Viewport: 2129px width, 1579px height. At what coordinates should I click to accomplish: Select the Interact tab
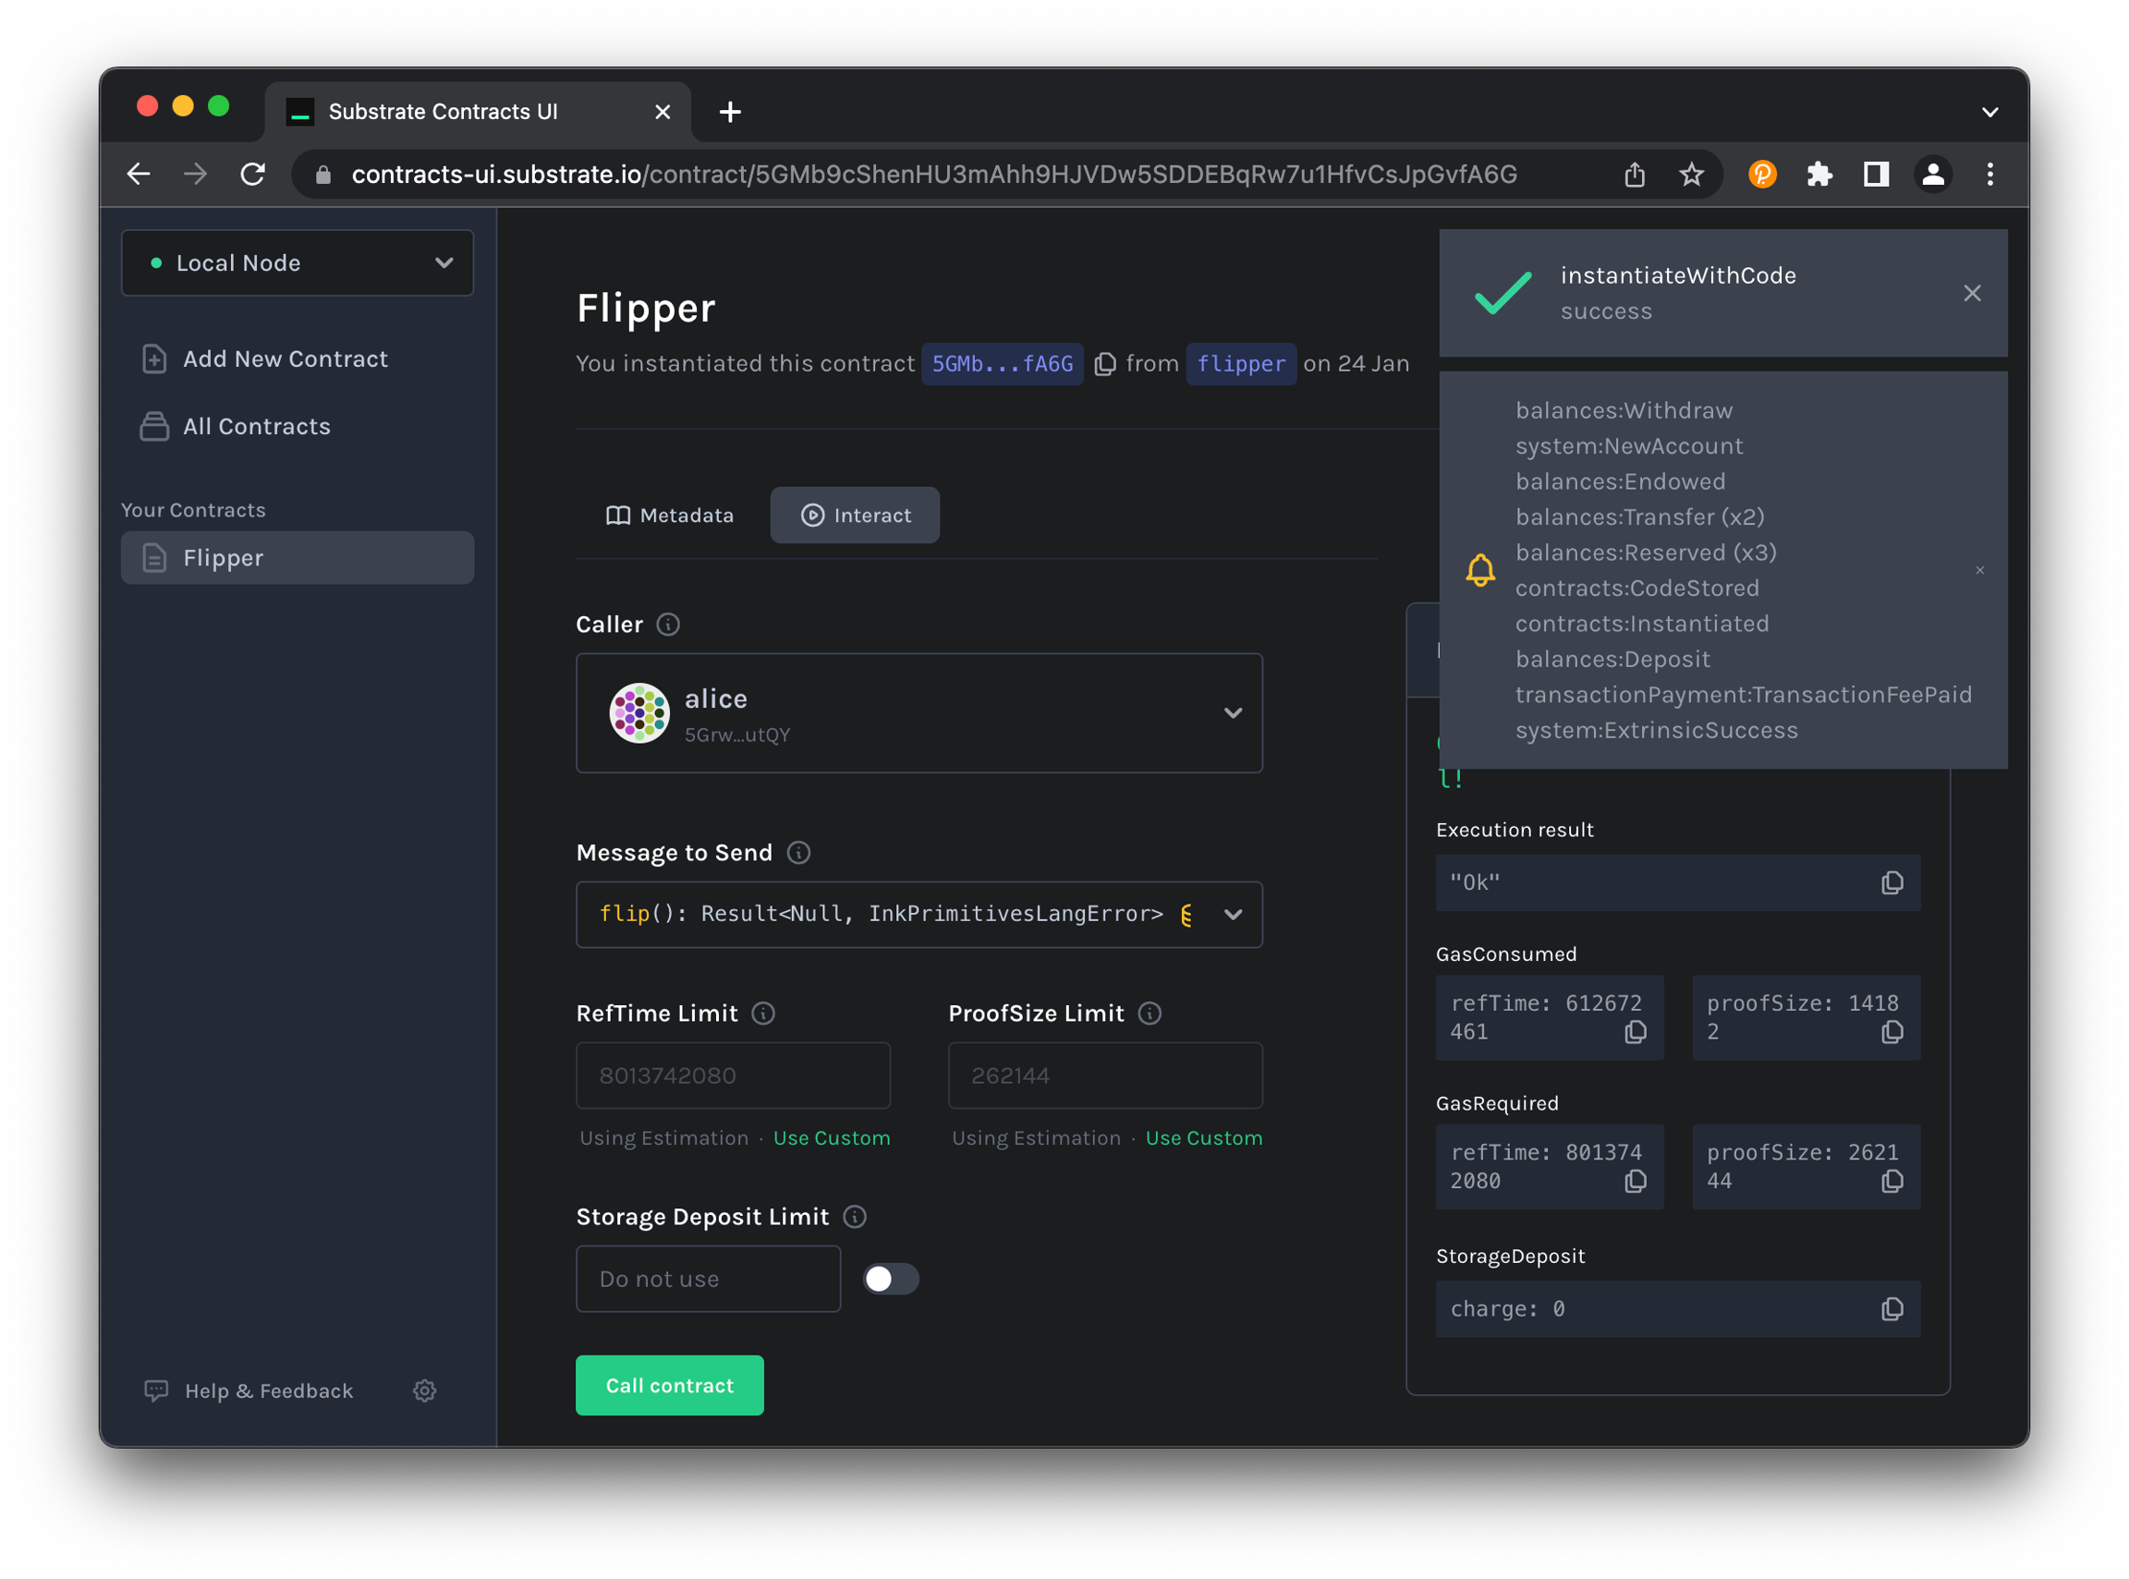pyautogui.click(x=855, y=516)
